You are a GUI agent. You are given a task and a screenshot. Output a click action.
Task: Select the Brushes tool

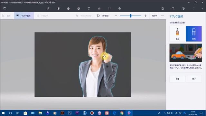48,9
